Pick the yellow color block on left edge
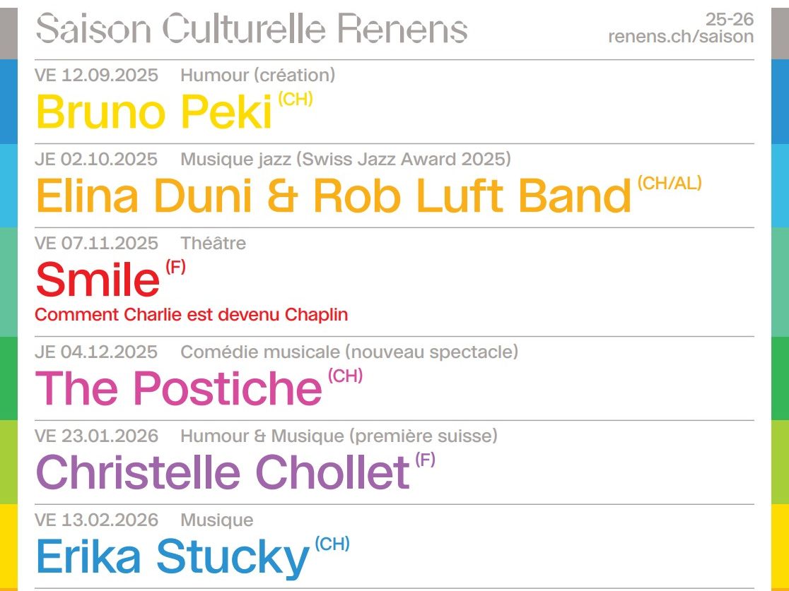 coord(8,547)
